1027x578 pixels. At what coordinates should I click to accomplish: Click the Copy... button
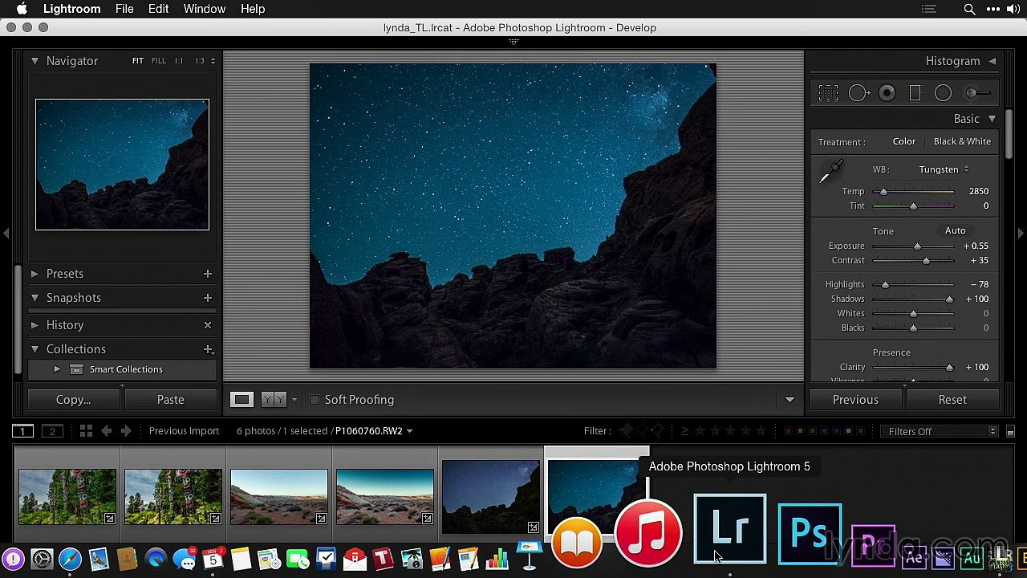click(x=73, y=400)
